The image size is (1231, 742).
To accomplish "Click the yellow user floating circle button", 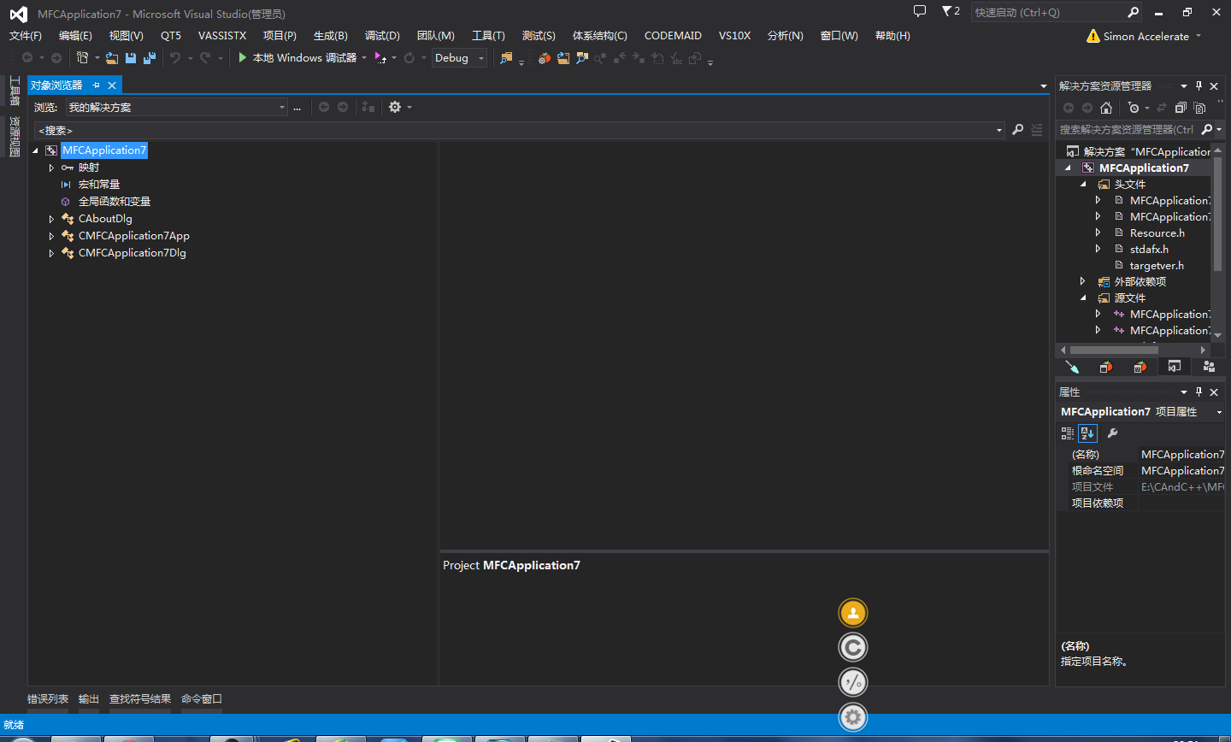I will click(x=853, y=613).
